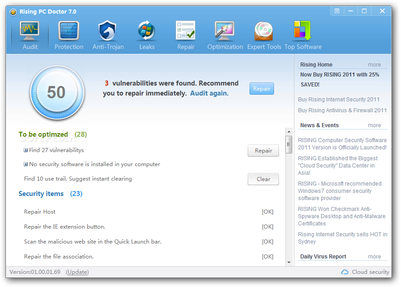Open the Anti-Trojan shield icon
Screen dimensions: 401x287
click(x=108, y=31)
